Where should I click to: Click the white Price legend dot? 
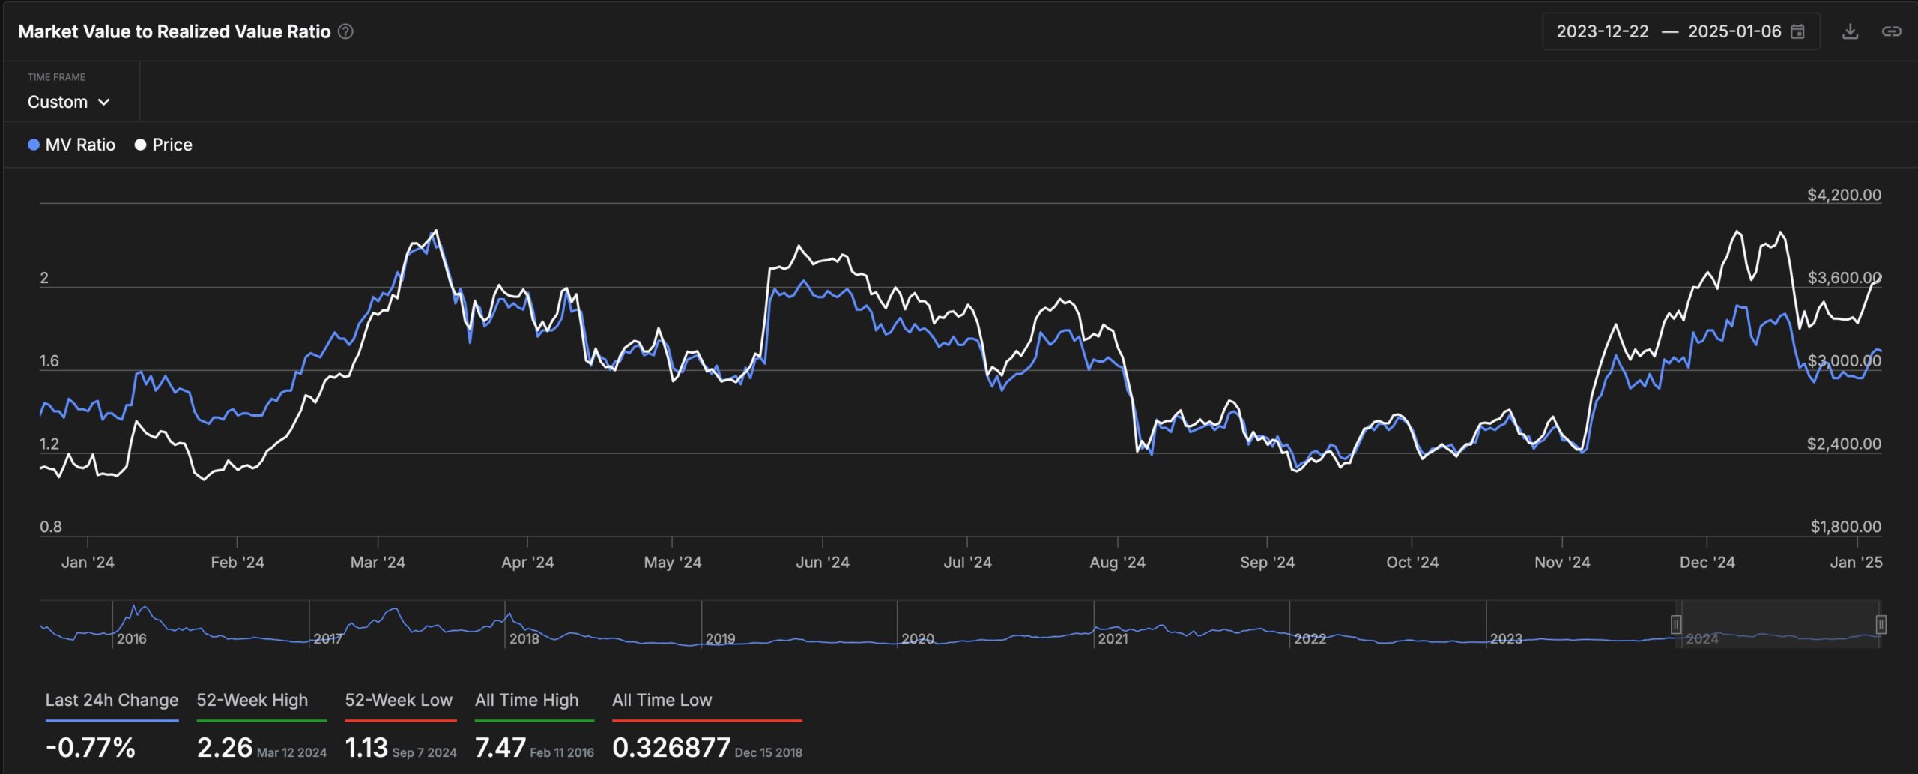tap(139, 144)
